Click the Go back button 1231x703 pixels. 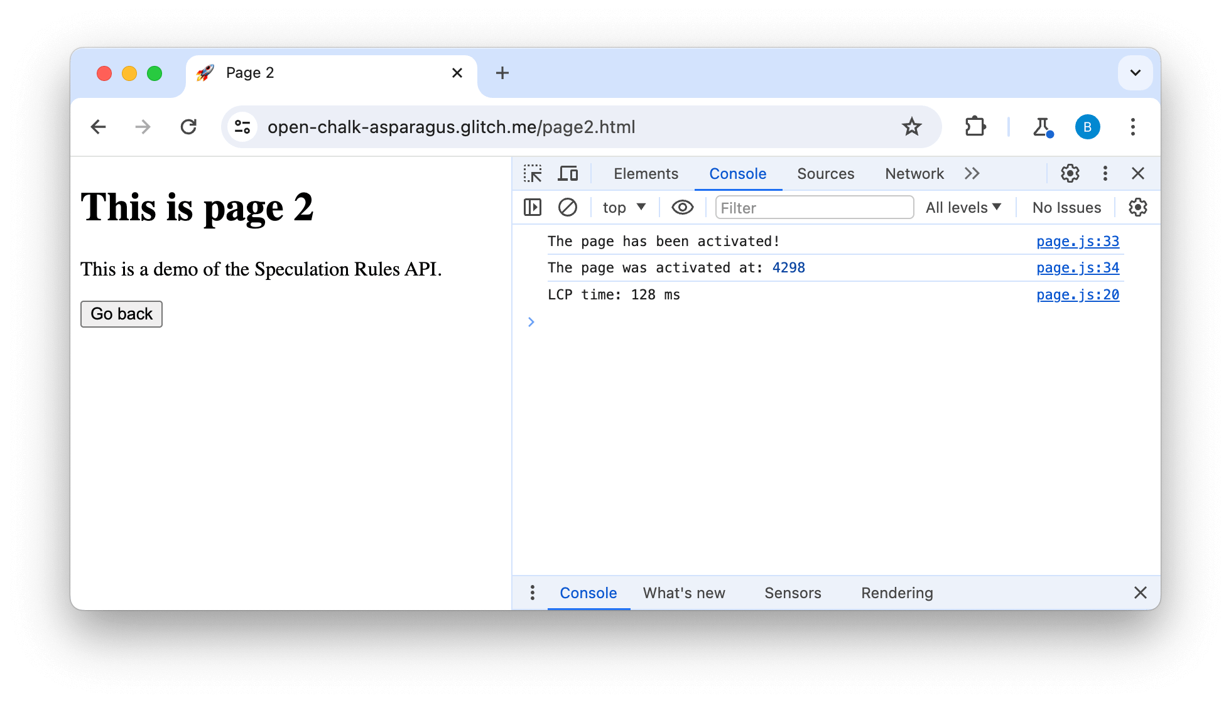(121, 314)
